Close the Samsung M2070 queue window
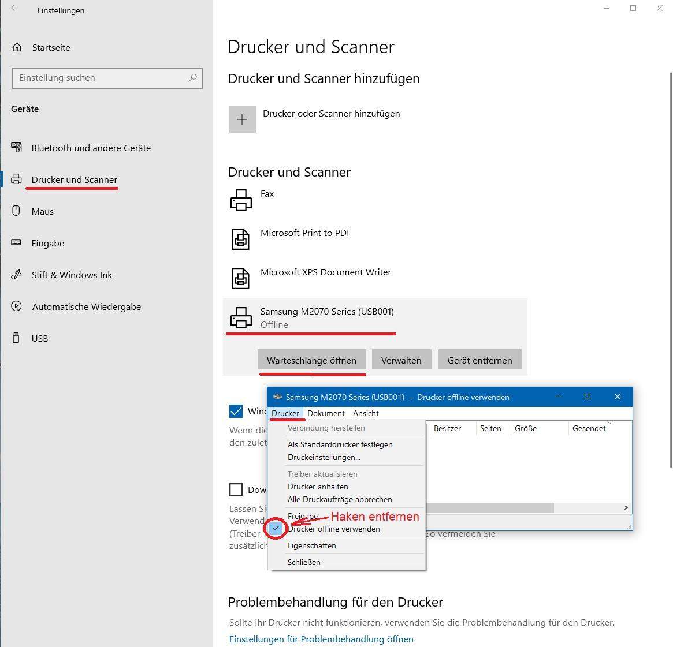Image resolution: width=673 pixels, height=647 pixels. click(617, 397)
